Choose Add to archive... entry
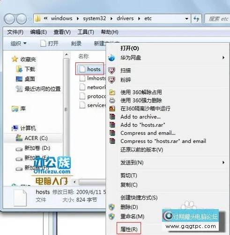This screenshot has width=230, height=235. [141, 117]
